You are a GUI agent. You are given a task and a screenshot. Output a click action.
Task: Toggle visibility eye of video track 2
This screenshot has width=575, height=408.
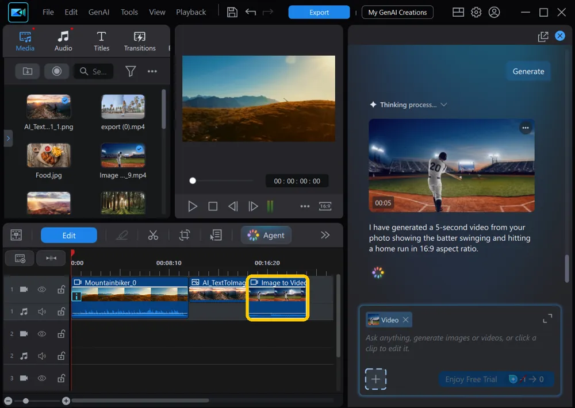[42, 334]
